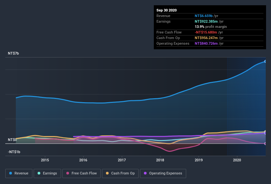Image resolution: width=271 pixels, height=184 pixels.
Task: Click the 2015 x-axis label
Action: (x=45, y=160)
